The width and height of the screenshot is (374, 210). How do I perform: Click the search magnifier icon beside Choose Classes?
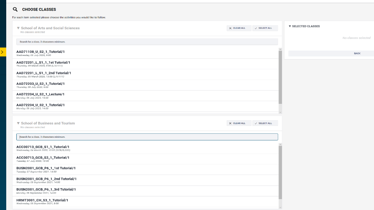click(15, 9)
